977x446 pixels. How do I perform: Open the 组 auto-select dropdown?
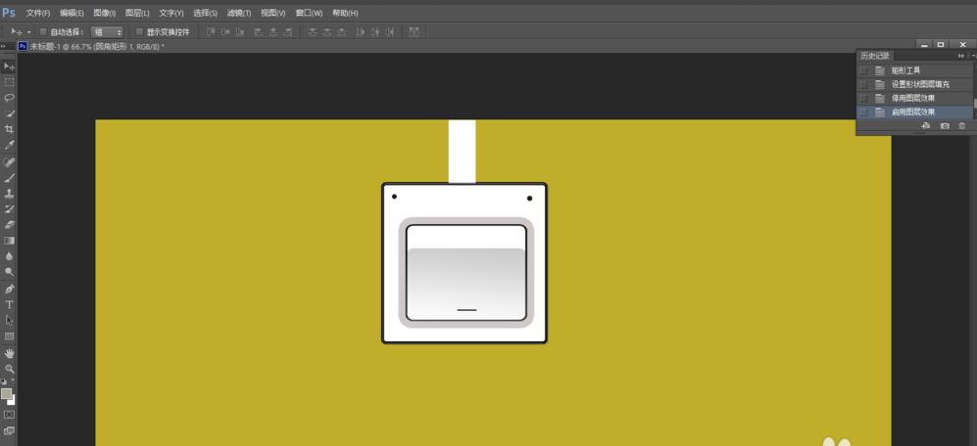pos(107,31)
